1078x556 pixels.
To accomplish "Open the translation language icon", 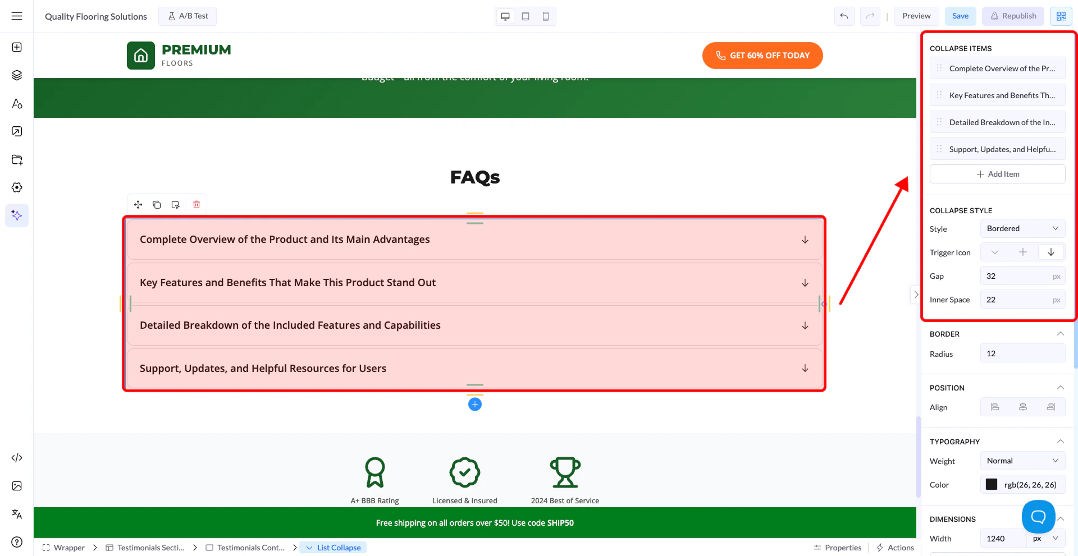I will [17, 514].
